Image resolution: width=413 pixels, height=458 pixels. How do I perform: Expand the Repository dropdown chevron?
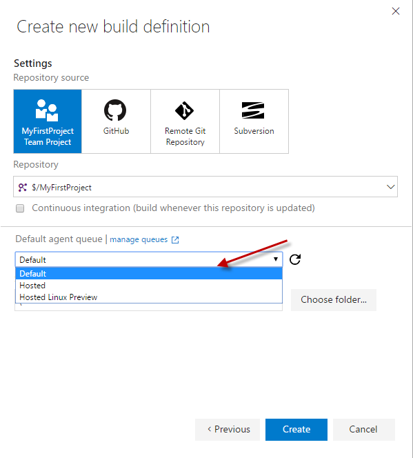[390, 187]
